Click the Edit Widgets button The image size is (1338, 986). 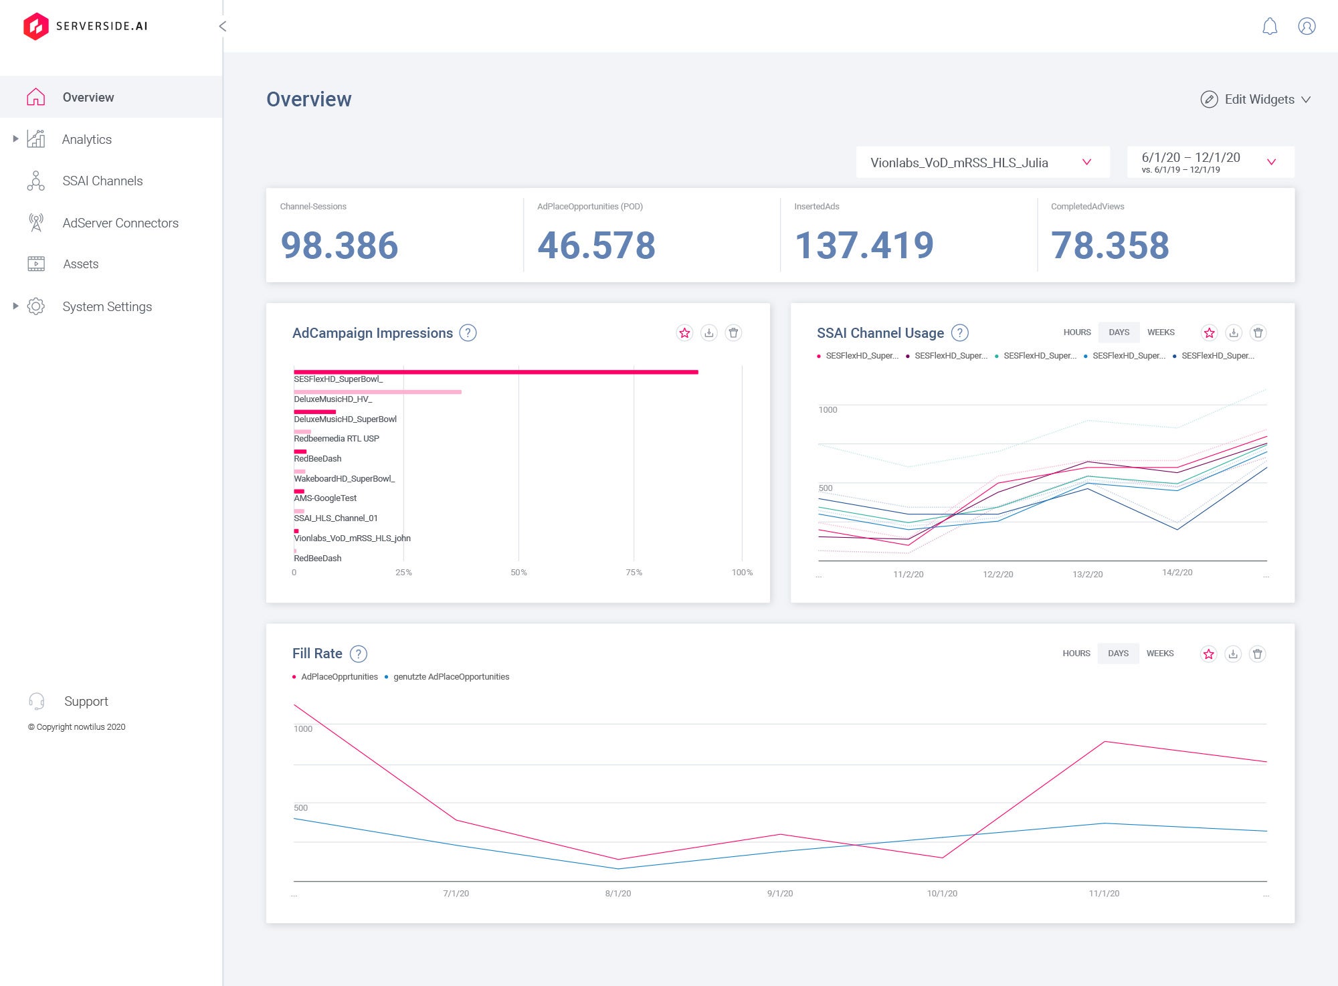[x=1258, y=98]
